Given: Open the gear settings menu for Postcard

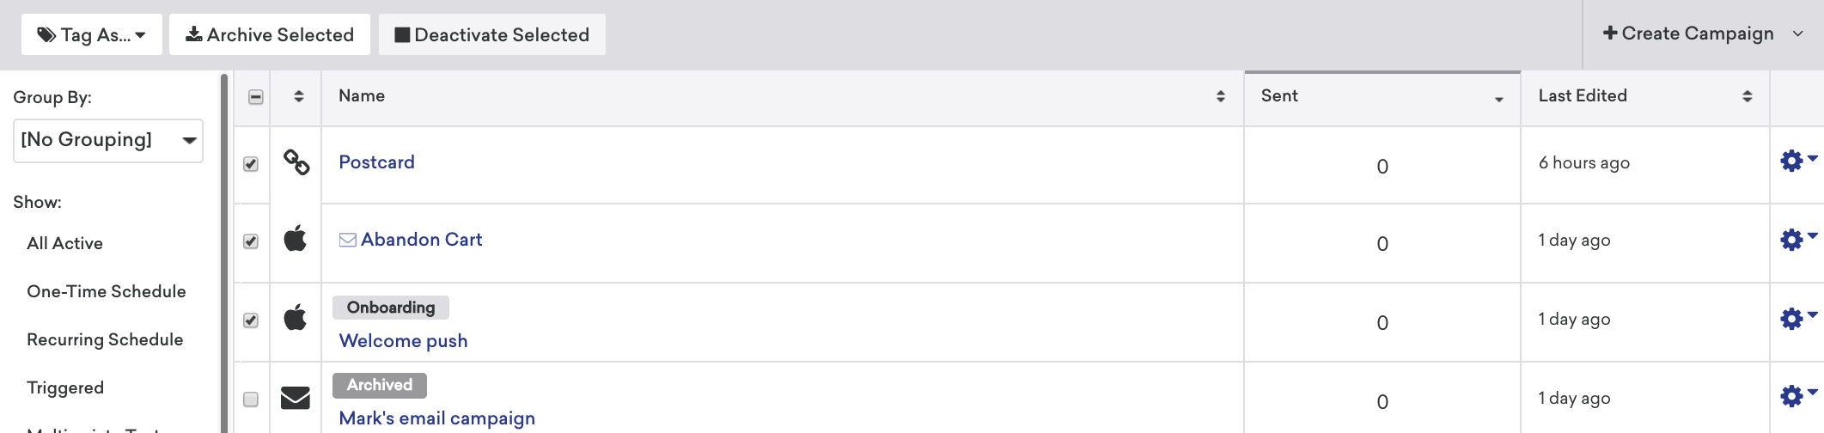Looking at the screenshot, I should [x=1798, y=161].
